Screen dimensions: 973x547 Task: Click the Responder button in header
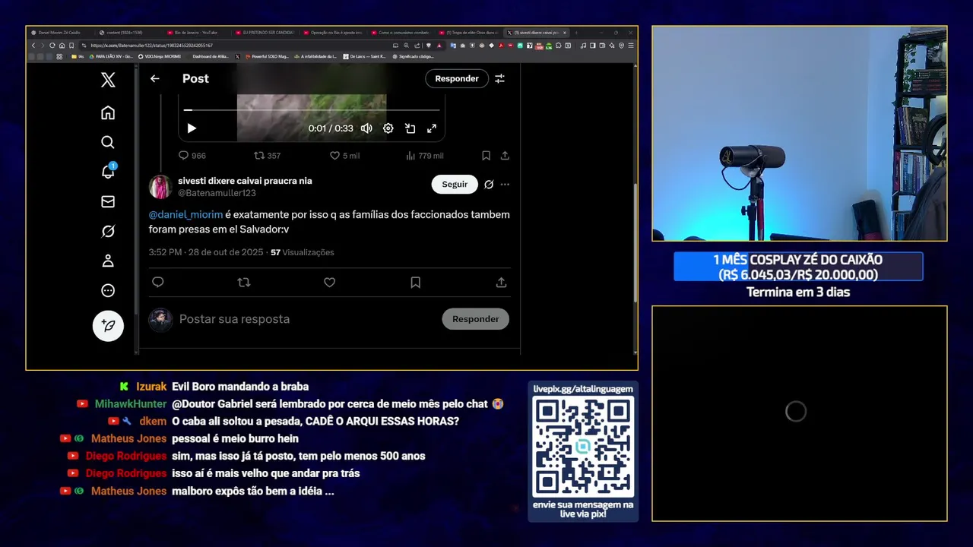[457, 78]
